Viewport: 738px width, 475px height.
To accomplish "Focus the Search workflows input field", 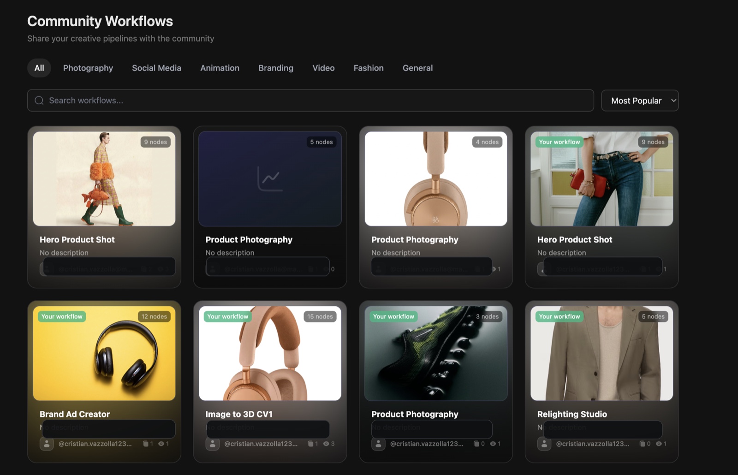I will coord(310,101).
